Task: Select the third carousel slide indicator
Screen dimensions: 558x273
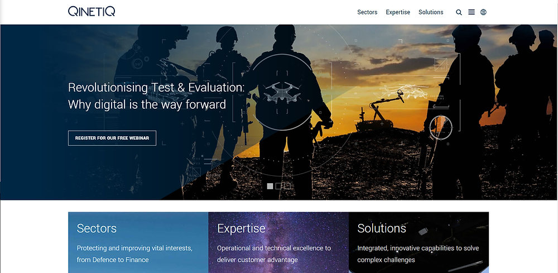Action: click(x=287, y=186)
